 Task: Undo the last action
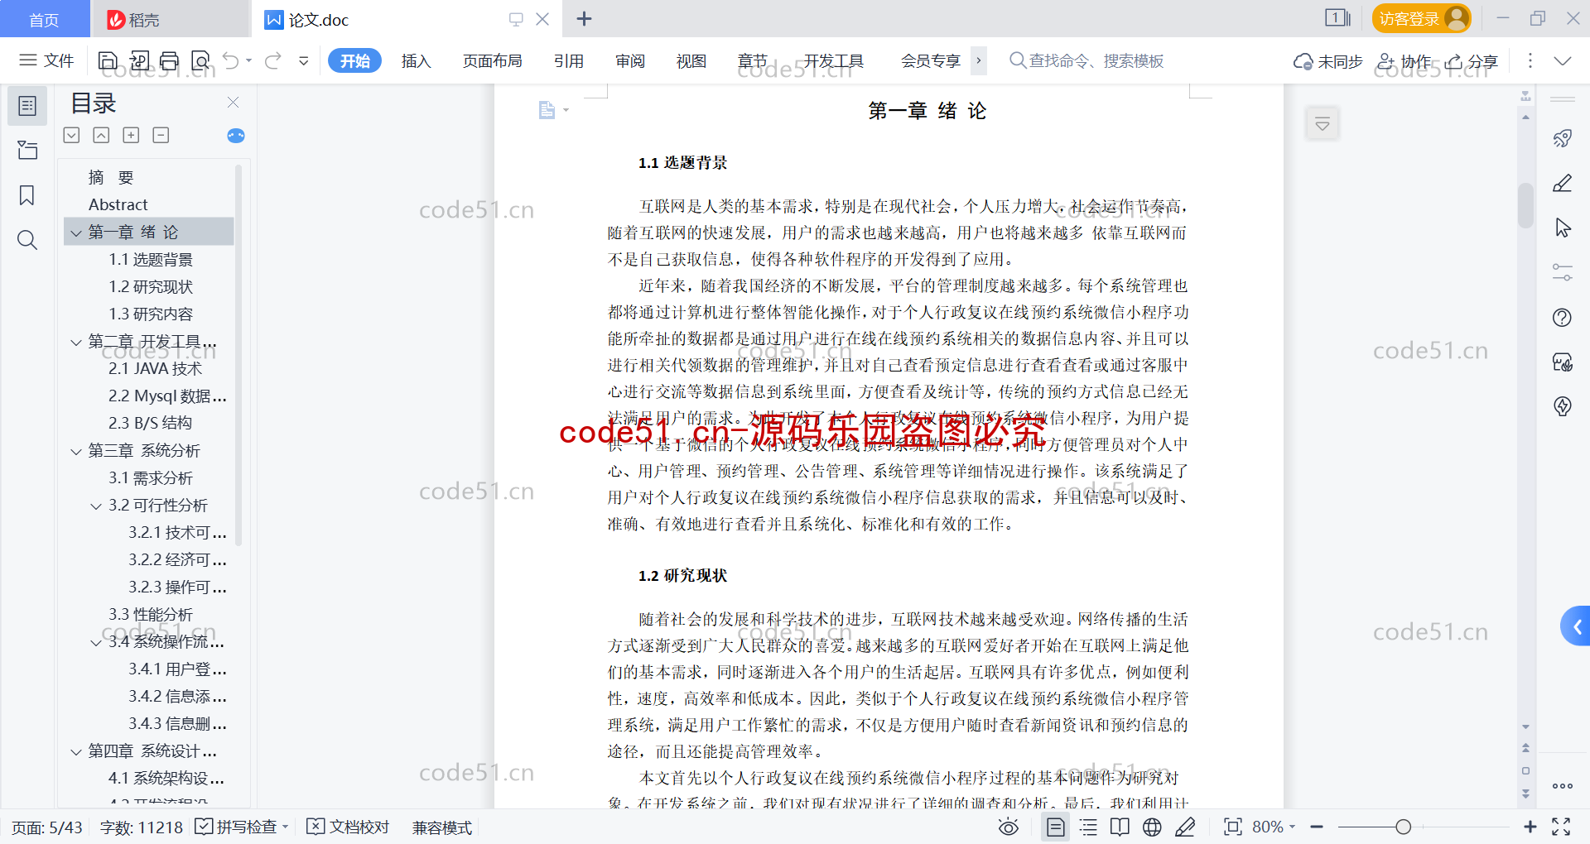pos(231,60)
